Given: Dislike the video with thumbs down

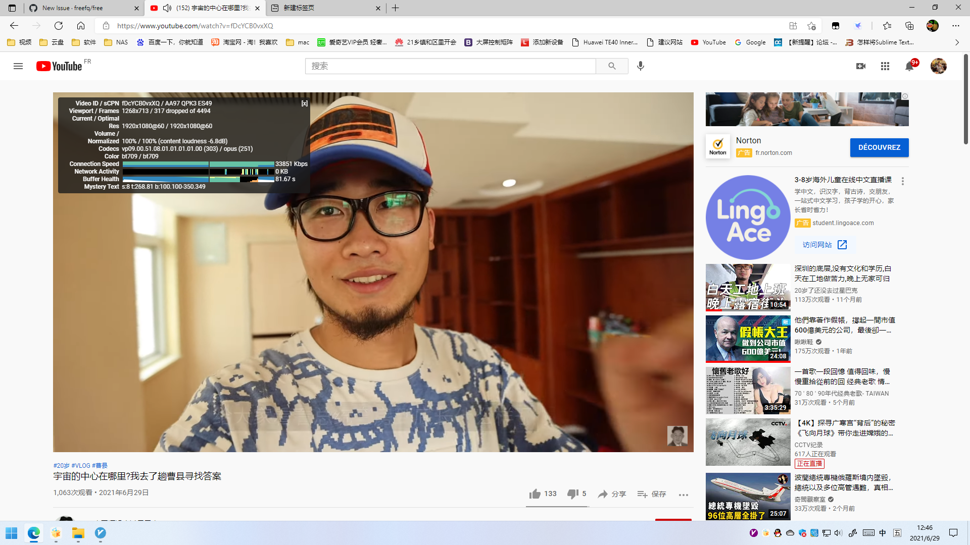Looking at the screenshot, I should tap(572, 494).
